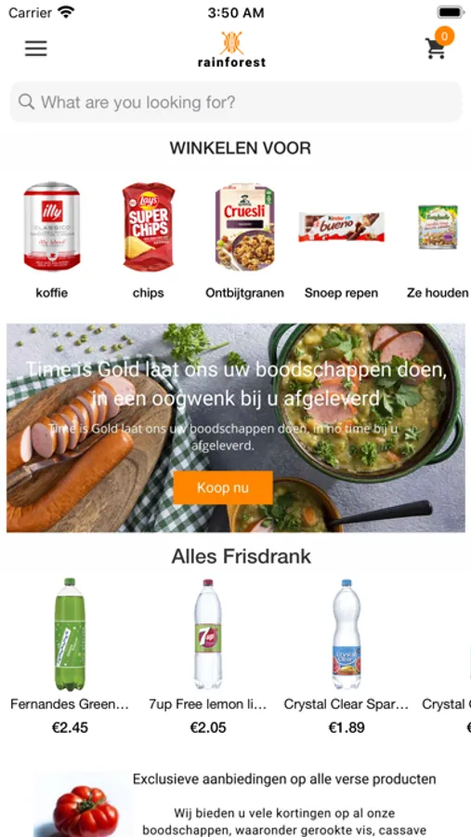Screen dimensions: 471x837
Task: Click the Koop nu button
Action: [223, 487]
